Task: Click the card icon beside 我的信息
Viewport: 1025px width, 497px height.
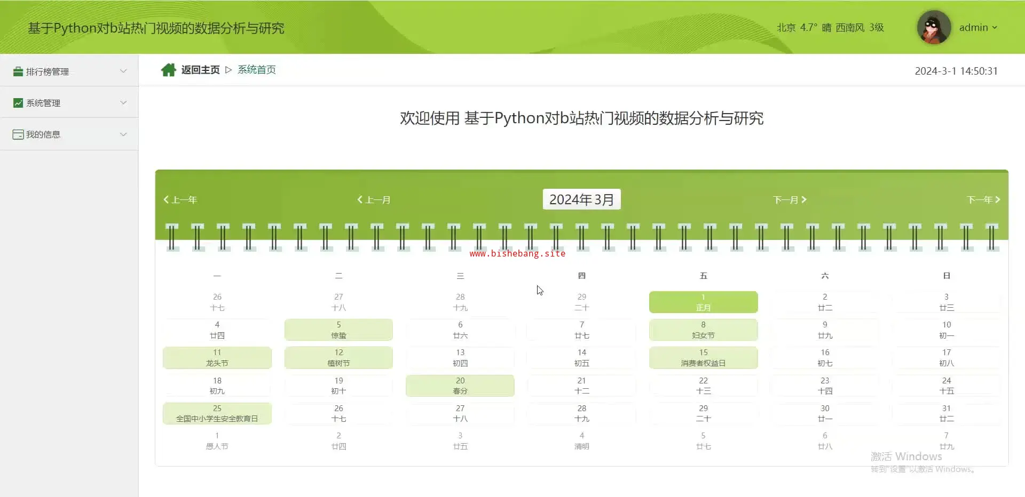Action: pyautogui.click(x=18, y=134)
